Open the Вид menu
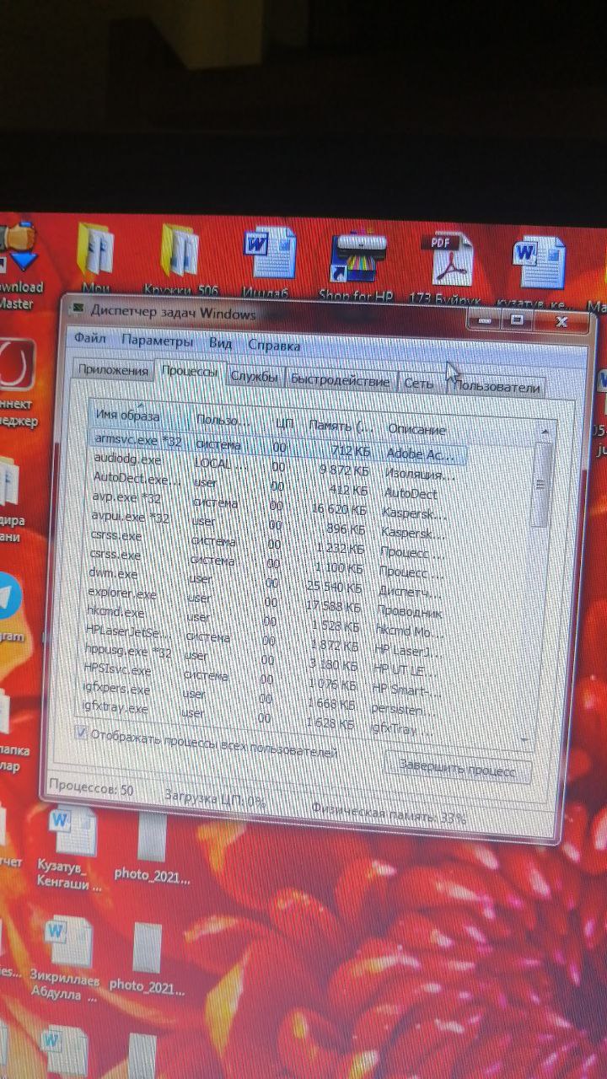Image resolution: width=607 pixels, height=1079 pixels. click(220, 343)
